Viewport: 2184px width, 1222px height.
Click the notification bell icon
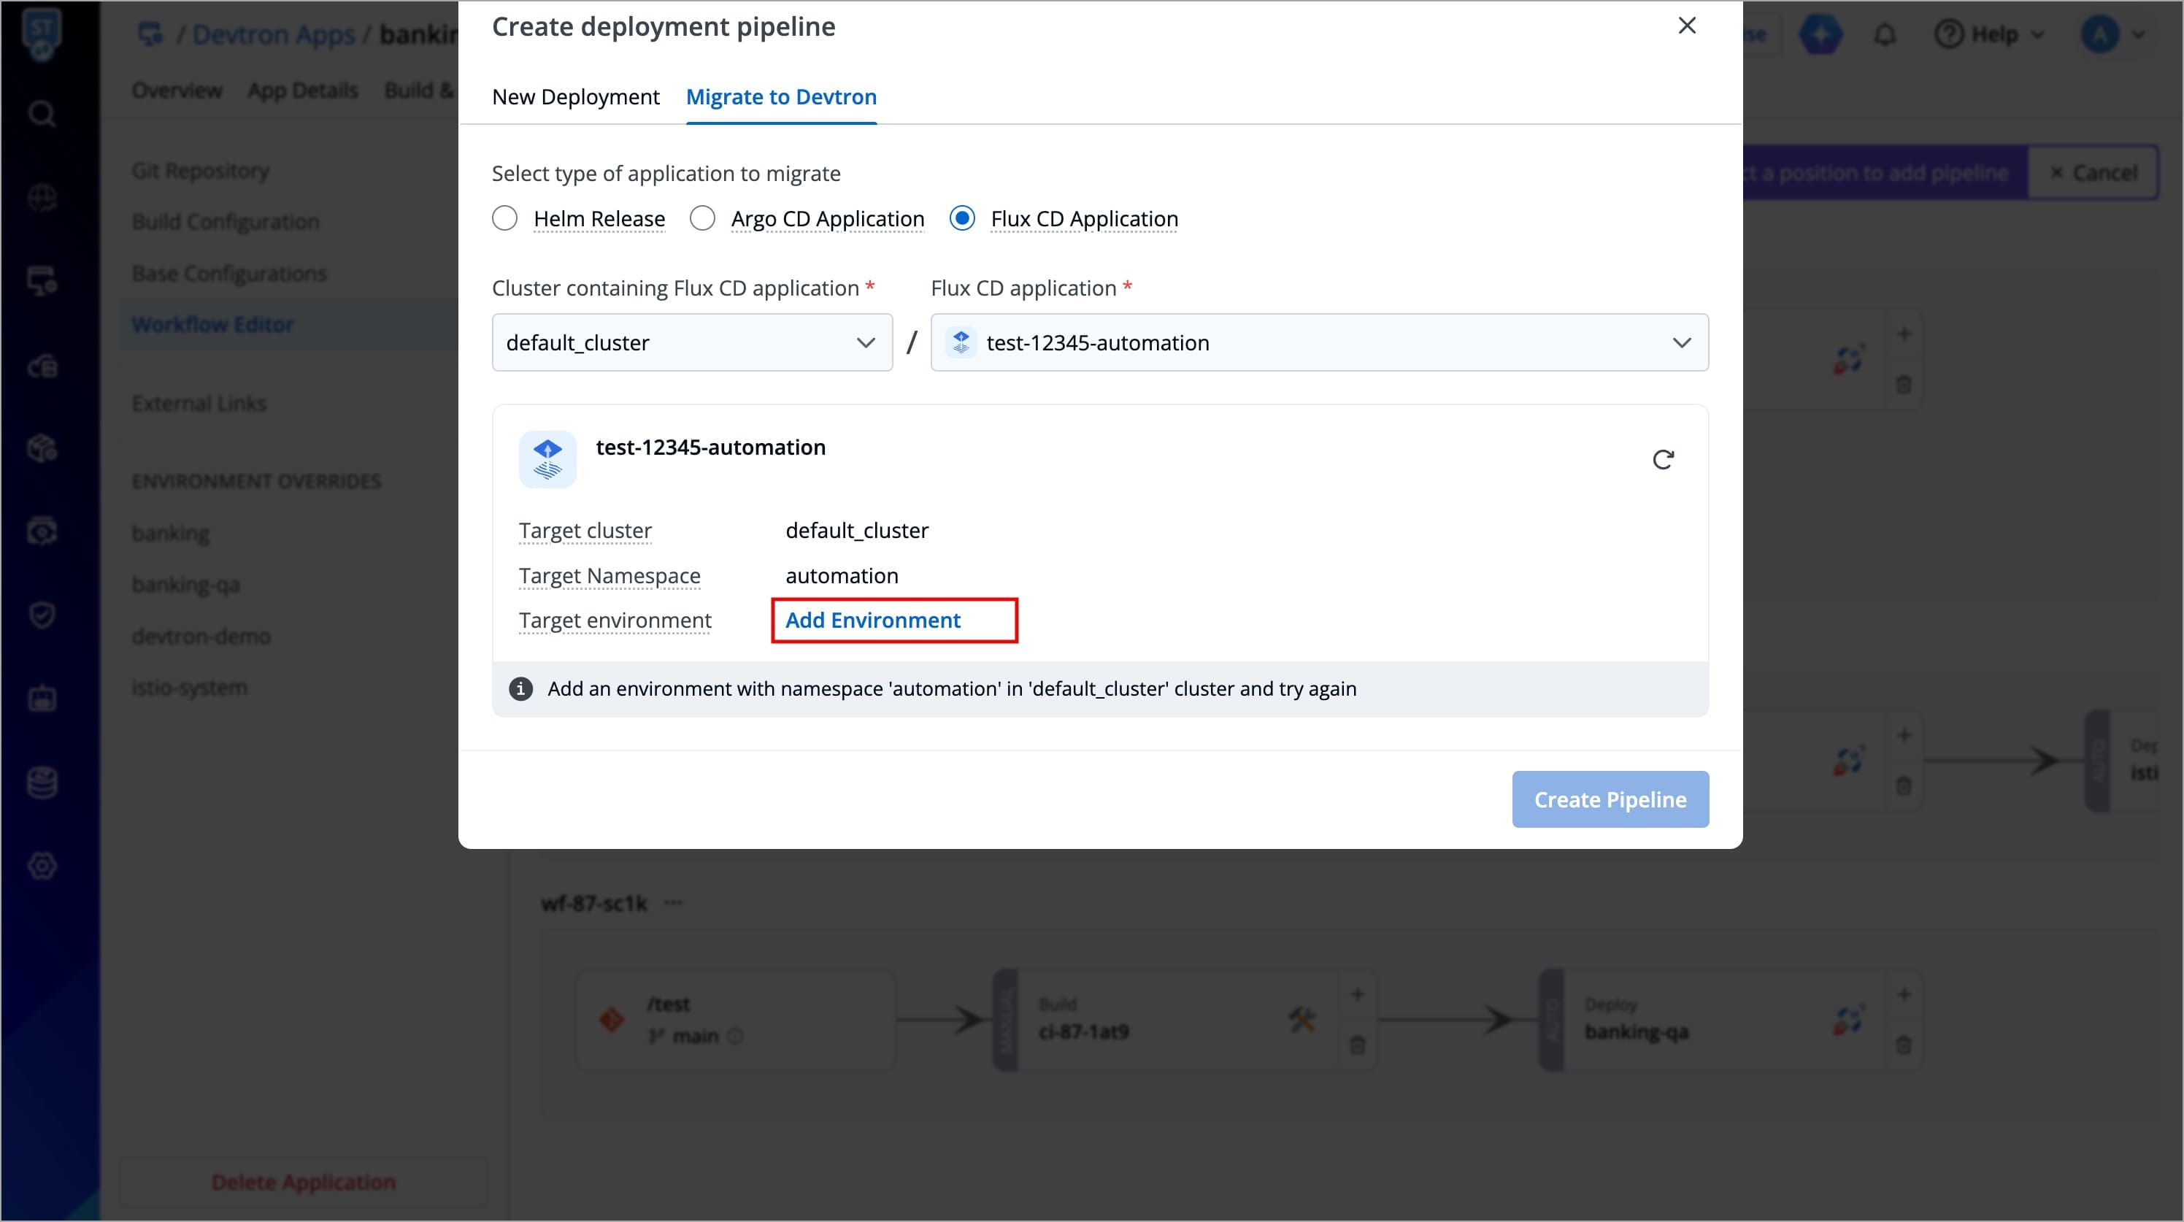[x=1885, y=35]
